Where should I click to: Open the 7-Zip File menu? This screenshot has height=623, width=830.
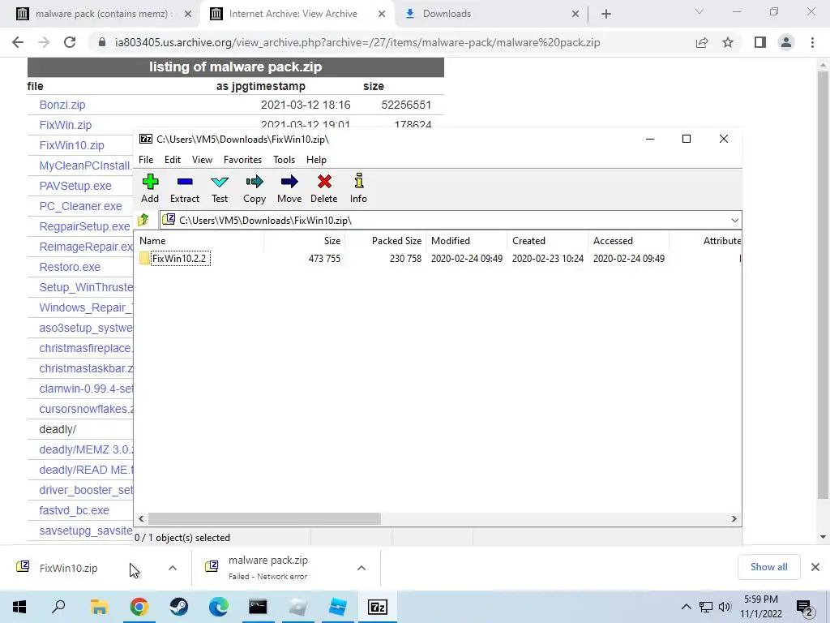[146, 160]
